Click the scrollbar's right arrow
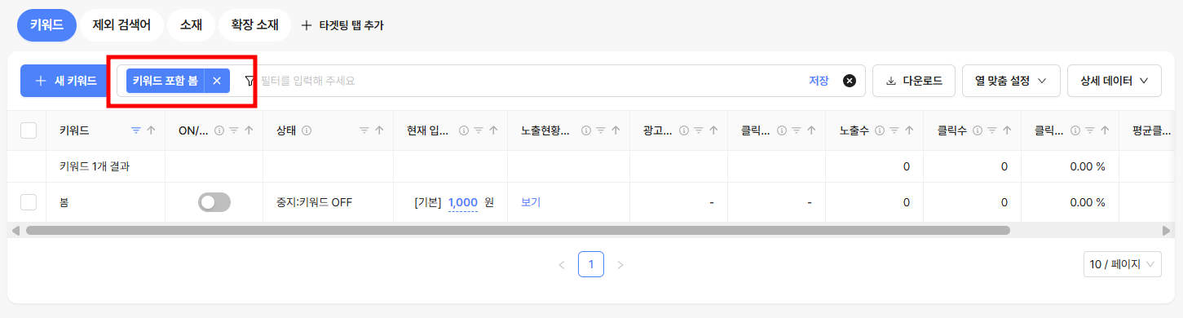Image resolution: width=1183 pixels, height=318 pixels. (x=1167, y=231)
